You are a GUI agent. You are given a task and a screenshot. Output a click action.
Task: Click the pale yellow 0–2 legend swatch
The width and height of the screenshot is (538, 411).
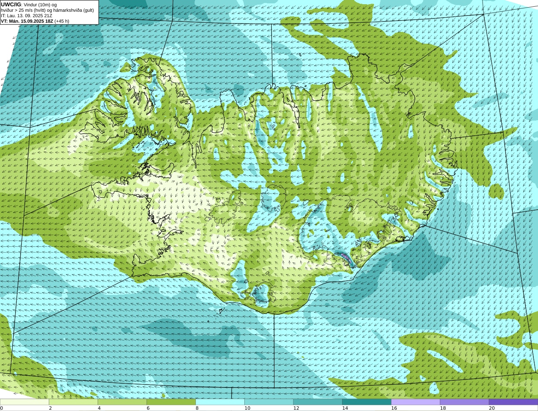24,402
